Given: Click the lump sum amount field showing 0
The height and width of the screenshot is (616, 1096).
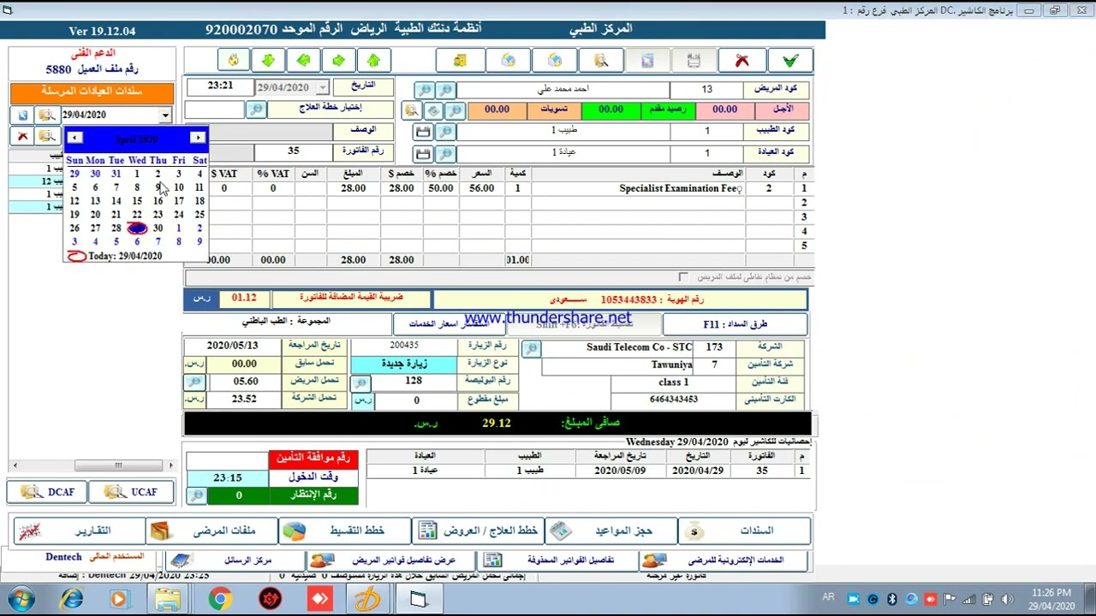Looking at the screenshot, I should [416, 400].
